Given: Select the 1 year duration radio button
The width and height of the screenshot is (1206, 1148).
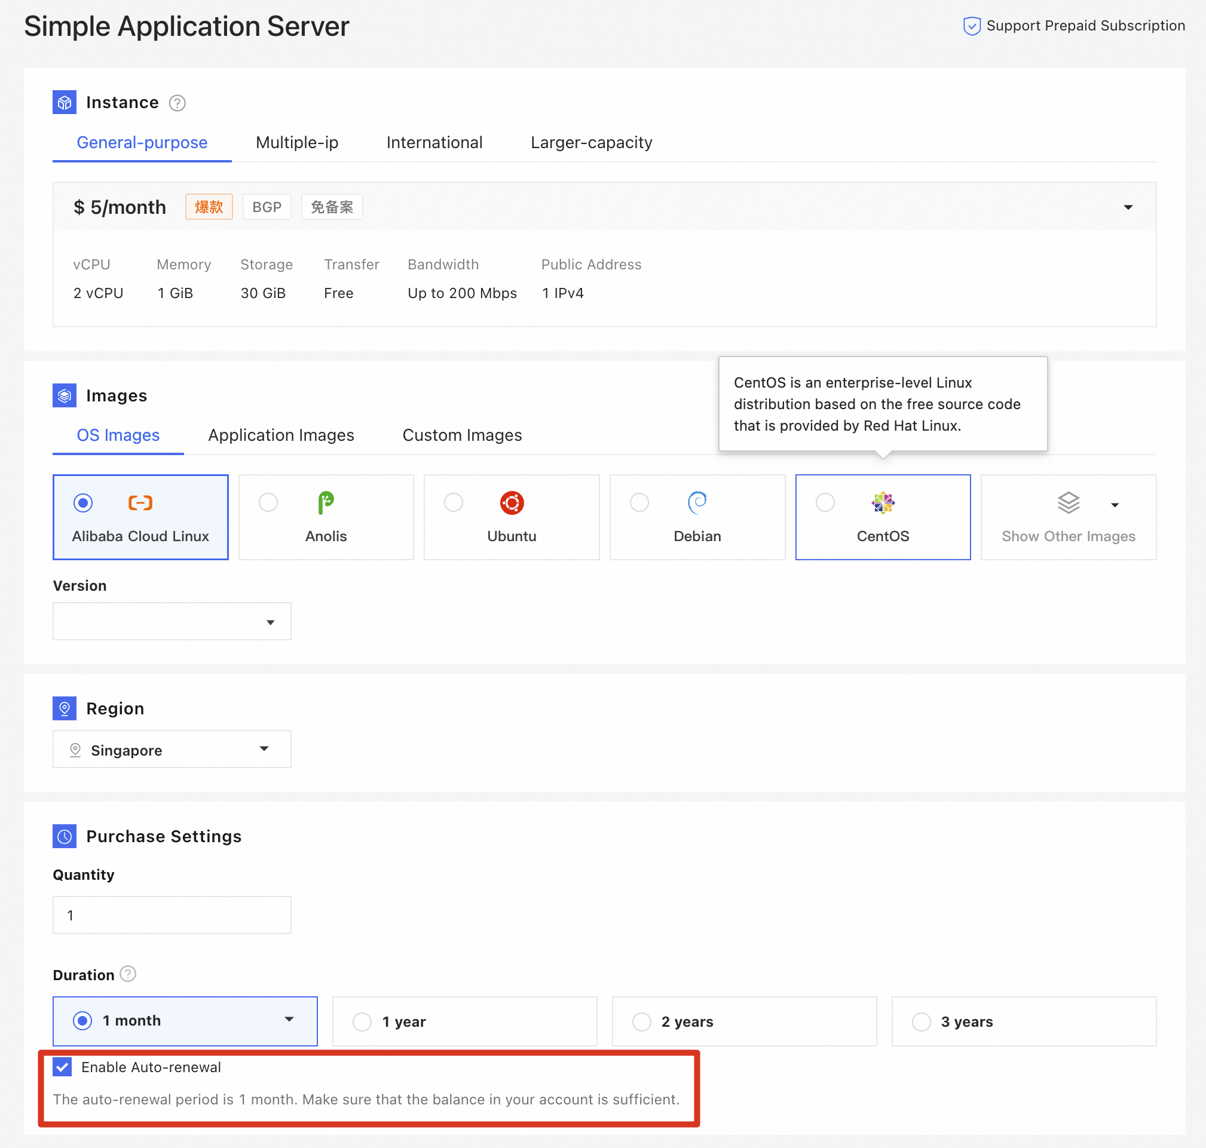Looking at the screenshot, I should click(x=362, y=1021).
